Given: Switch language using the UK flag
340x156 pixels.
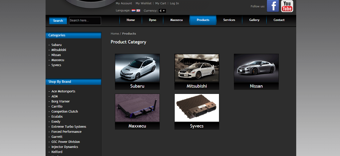Looking at the screenshot, I should [x=138, y=11].
